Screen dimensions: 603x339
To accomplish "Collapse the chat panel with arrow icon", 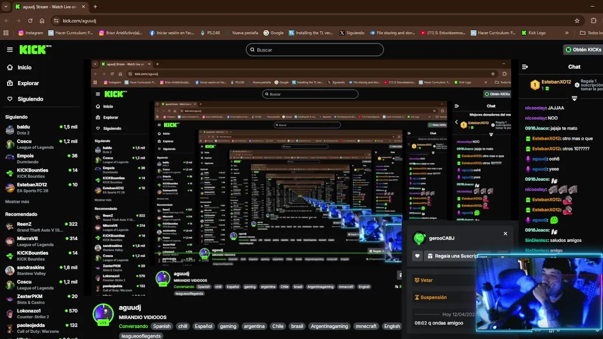I will [x=525, y=67].
